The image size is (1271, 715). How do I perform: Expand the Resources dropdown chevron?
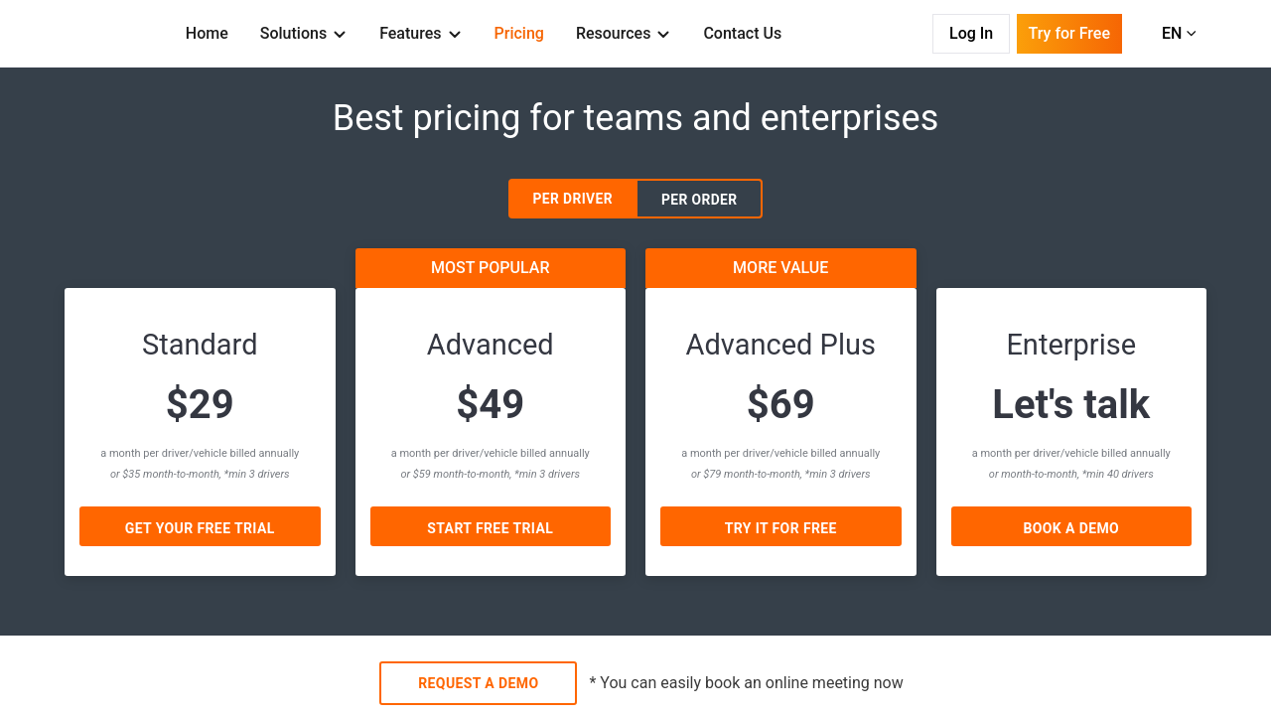[x=663, y=35]
